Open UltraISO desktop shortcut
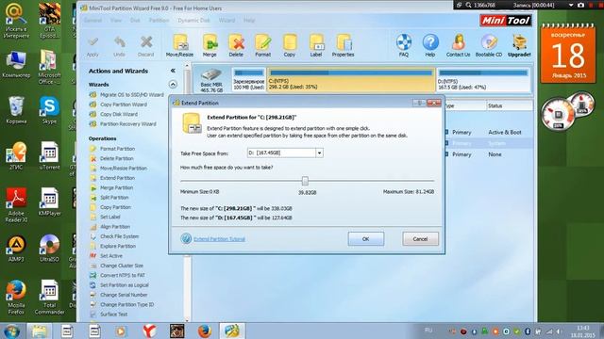 click(49, 249)
